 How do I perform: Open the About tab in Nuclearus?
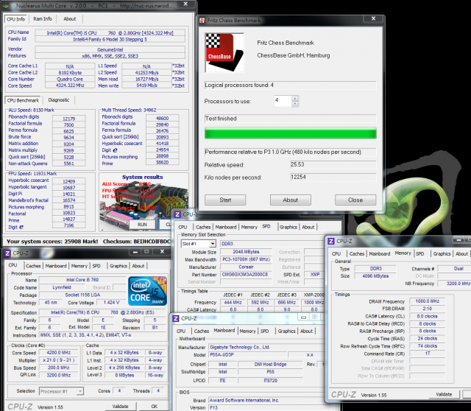70,18
